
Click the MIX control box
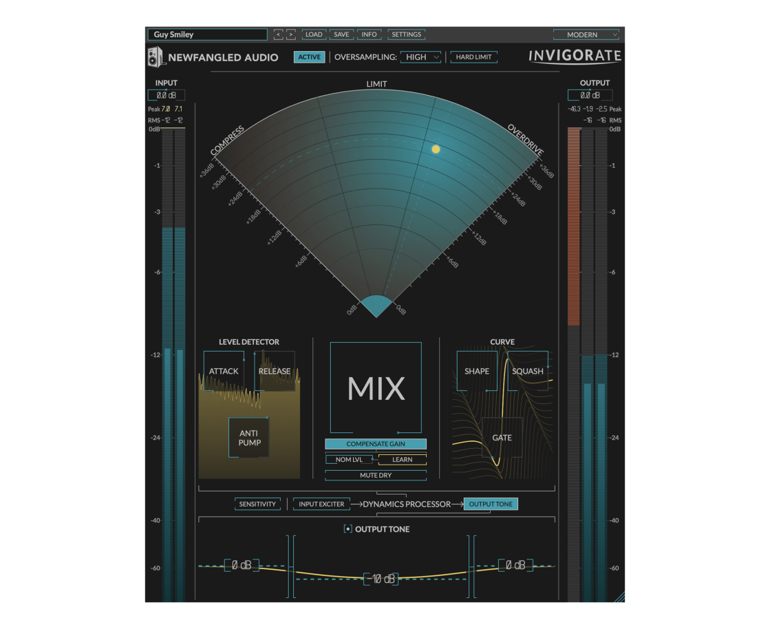(376, 387)
